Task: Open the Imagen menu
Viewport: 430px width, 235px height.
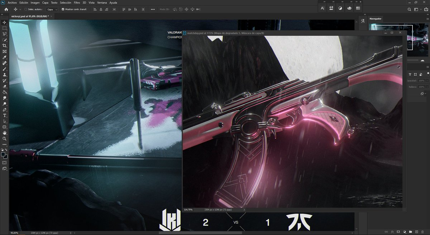Action: 35,3
